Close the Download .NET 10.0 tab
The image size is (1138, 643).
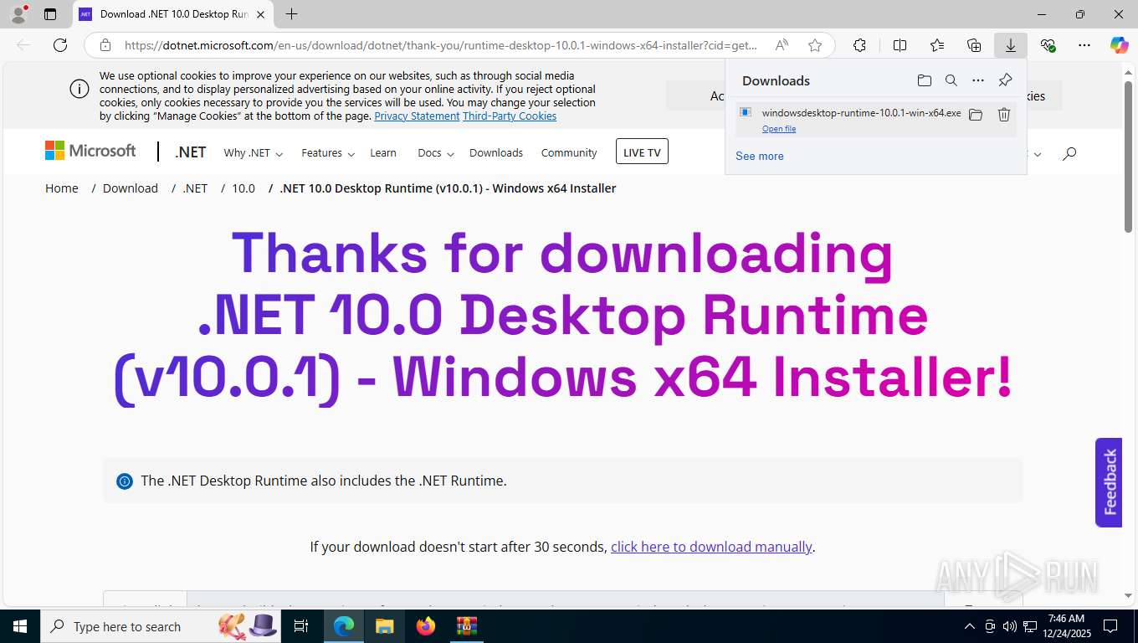pyautogui.click(x=261, y=14)
